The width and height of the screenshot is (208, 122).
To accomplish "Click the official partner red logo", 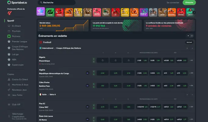I will pos(9,13).
